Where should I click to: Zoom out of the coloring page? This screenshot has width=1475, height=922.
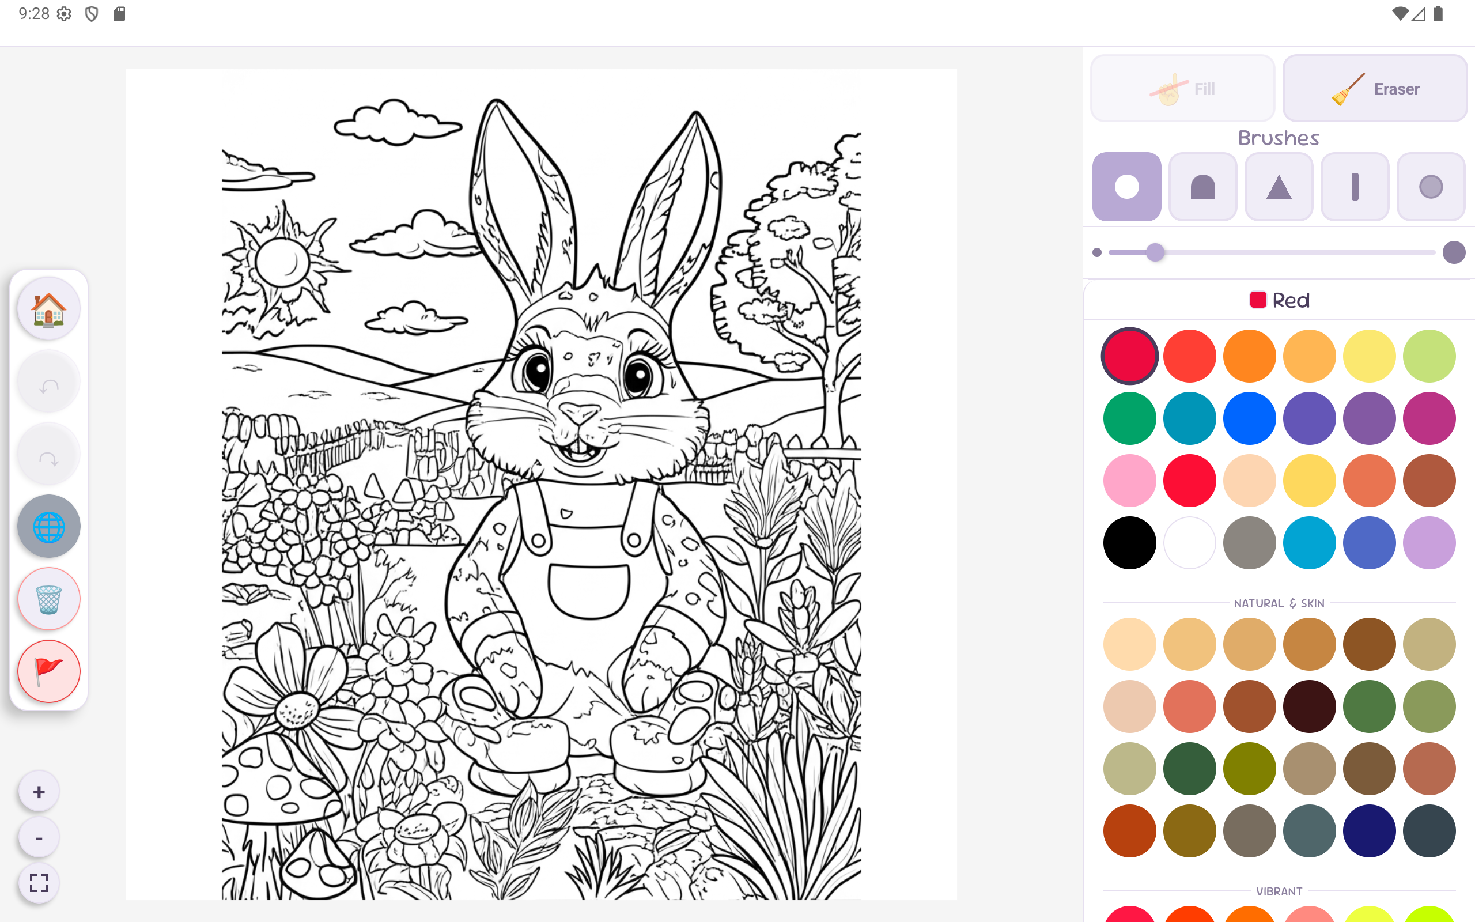tap(39, 837)
